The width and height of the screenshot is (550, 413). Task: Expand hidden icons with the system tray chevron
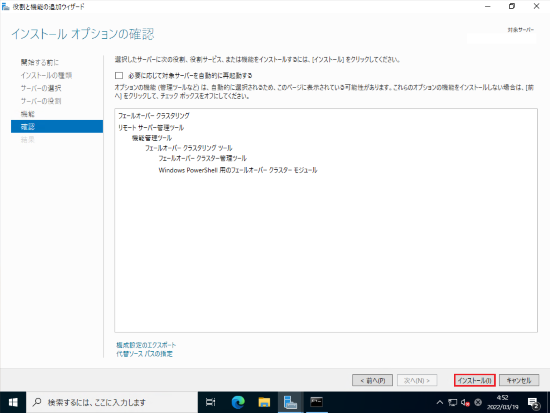coord(440,402)
